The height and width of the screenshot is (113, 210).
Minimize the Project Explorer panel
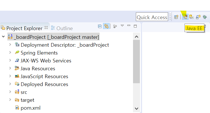click(x=129, y=25)
